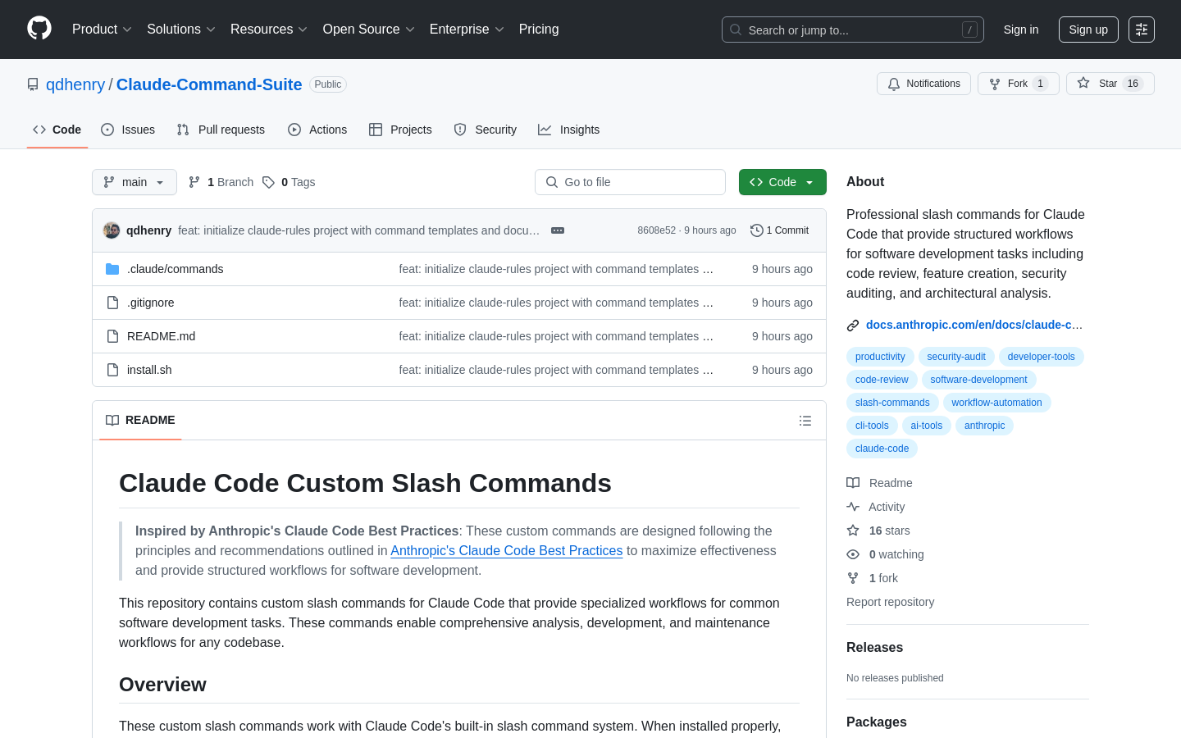Open the Claude-Command-Suite repository name link
The width and height of the screenshot is (1181, 738).
click(209, 84)
